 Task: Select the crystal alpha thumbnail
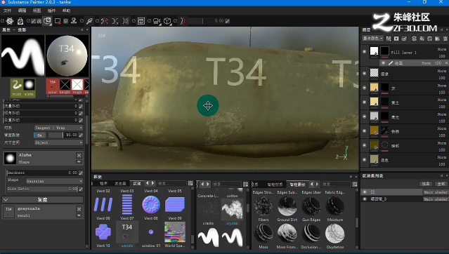(233, 209)
